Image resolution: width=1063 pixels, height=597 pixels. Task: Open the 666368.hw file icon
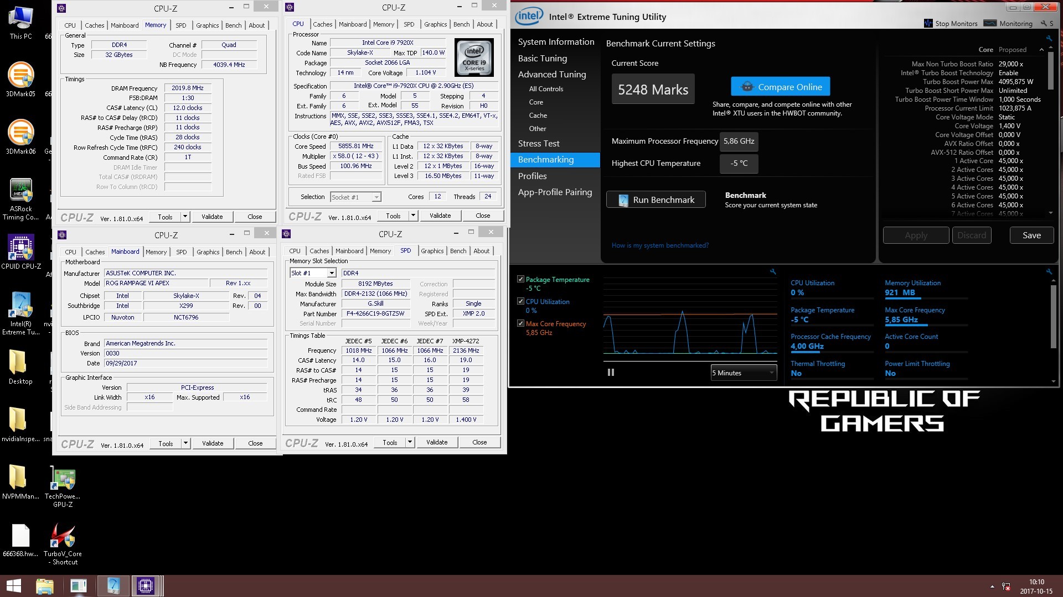pos(20,540)
